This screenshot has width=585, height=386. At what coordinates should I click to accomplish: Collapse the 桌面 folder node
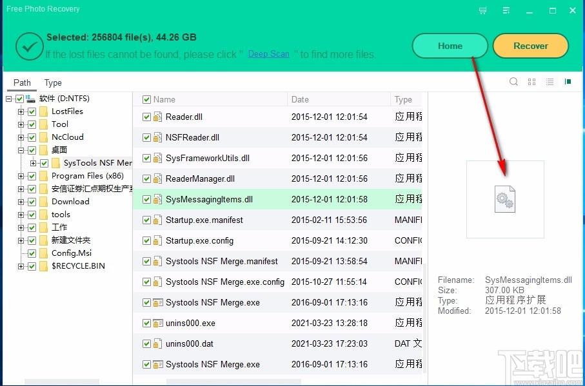21,150
